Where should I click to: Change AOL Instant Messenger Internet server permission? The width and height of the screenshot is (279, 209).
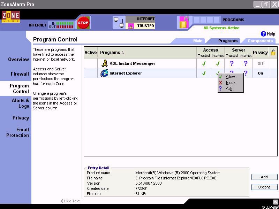point(246,63)
